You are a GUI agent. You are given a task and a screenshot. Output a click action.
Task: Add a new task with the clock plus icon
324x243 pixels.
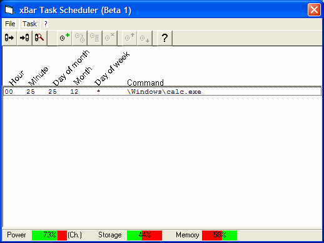click(64, 38)
